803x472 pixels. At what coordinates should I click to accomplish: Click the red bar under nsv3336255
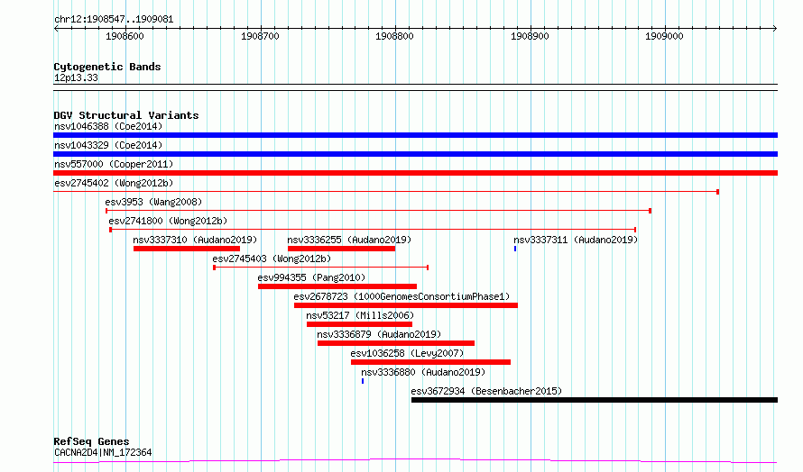[x=342, y=249]
